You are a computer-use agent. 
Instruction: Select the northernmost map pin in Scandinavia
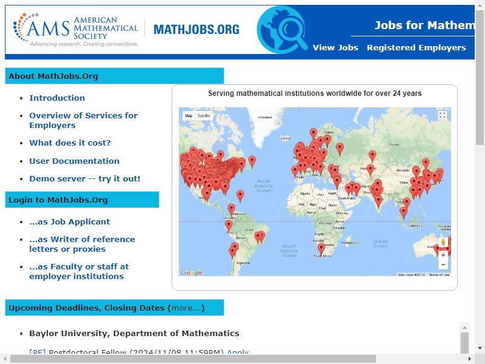[313, 133]
